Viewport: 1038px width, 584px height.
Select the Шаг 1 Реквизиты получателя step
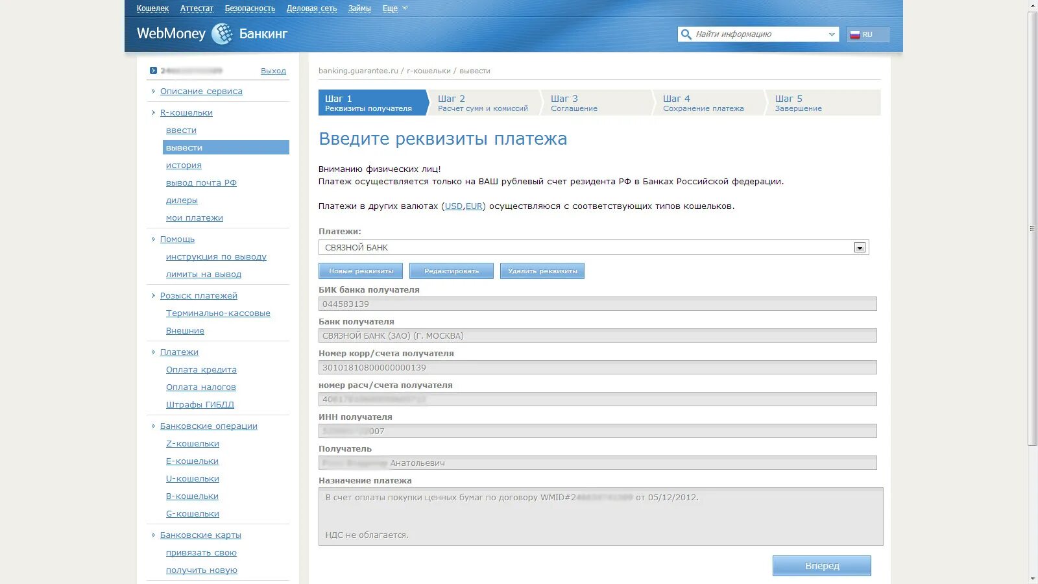[x=373, y=103]
